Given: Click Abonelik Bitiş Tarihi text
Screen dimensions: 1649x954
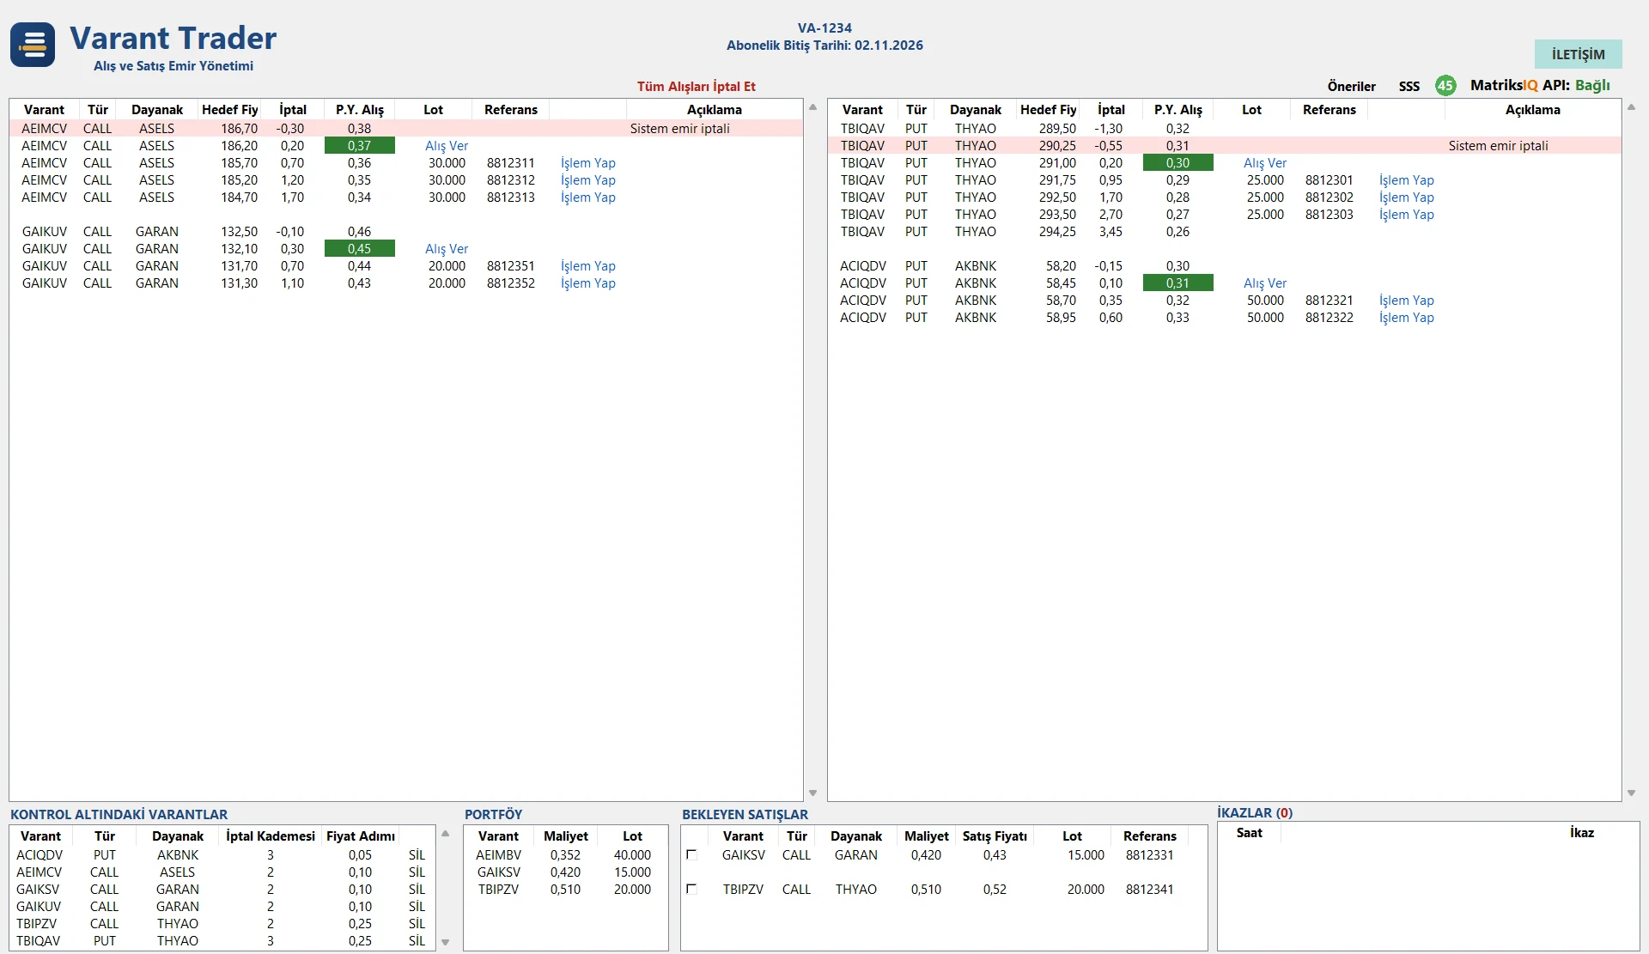Looking at the screenshot, I should 824,45.
